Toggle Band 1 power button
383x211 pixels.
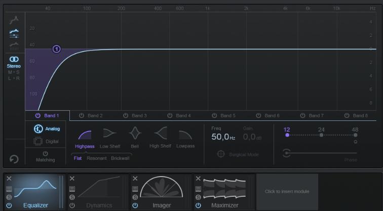(x=37, y=115)
